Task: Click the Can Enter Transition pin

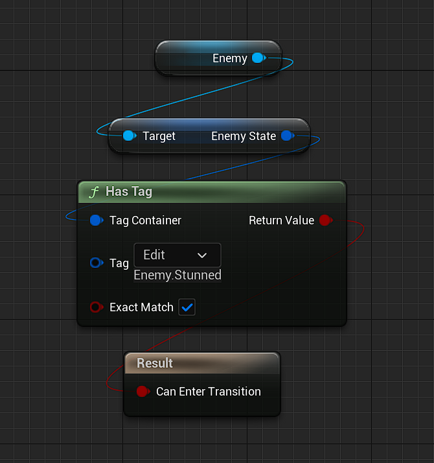Action: tap(143, 392)
